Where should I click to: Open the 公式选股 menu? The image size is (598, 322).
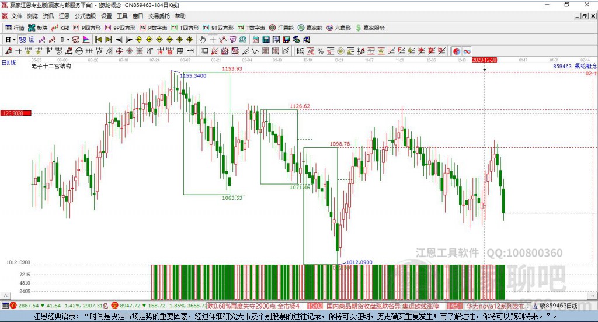(85, 16)
